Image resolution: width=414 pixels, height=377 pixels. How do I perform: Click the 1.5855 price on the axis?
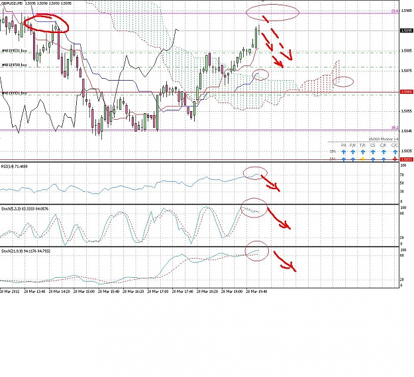[407, 111]
